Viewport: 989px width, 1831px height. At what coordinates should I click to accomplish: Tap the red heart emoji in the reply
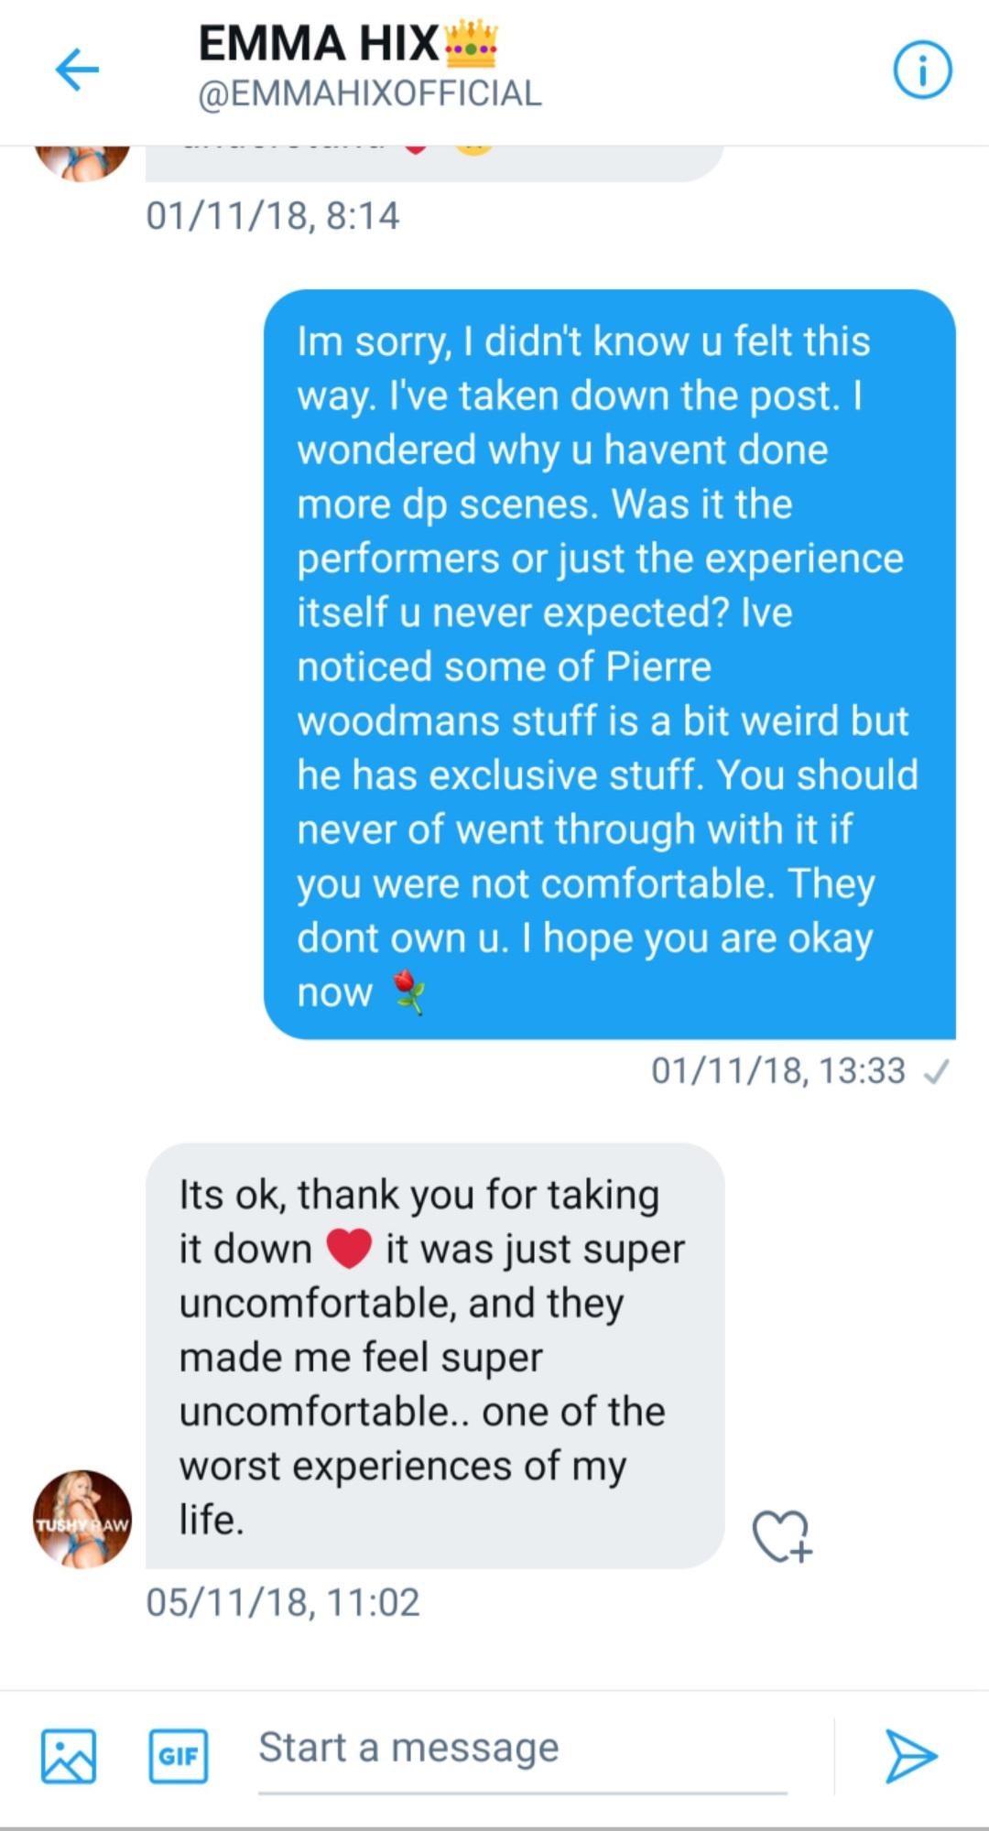coord(349,1249)
